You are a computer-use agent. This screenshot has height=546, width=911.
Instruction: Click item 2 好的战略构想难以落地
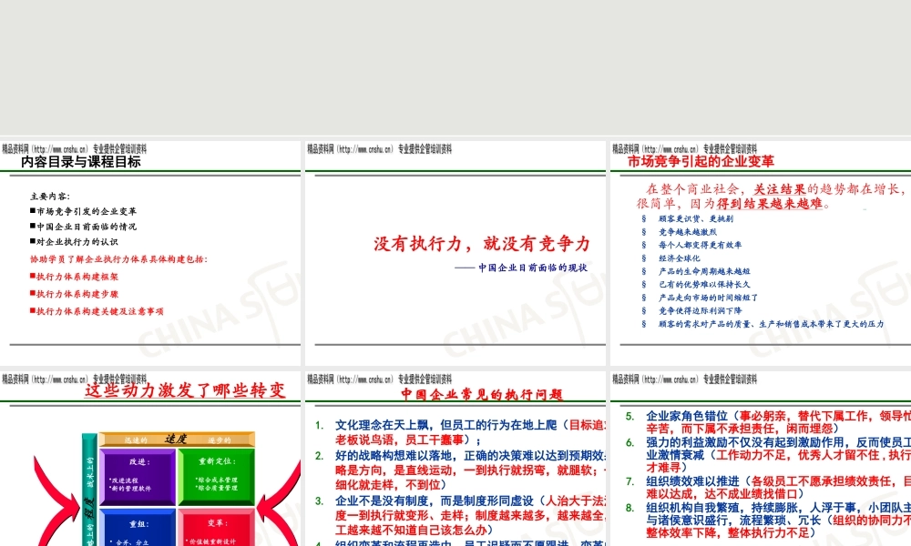460,470
